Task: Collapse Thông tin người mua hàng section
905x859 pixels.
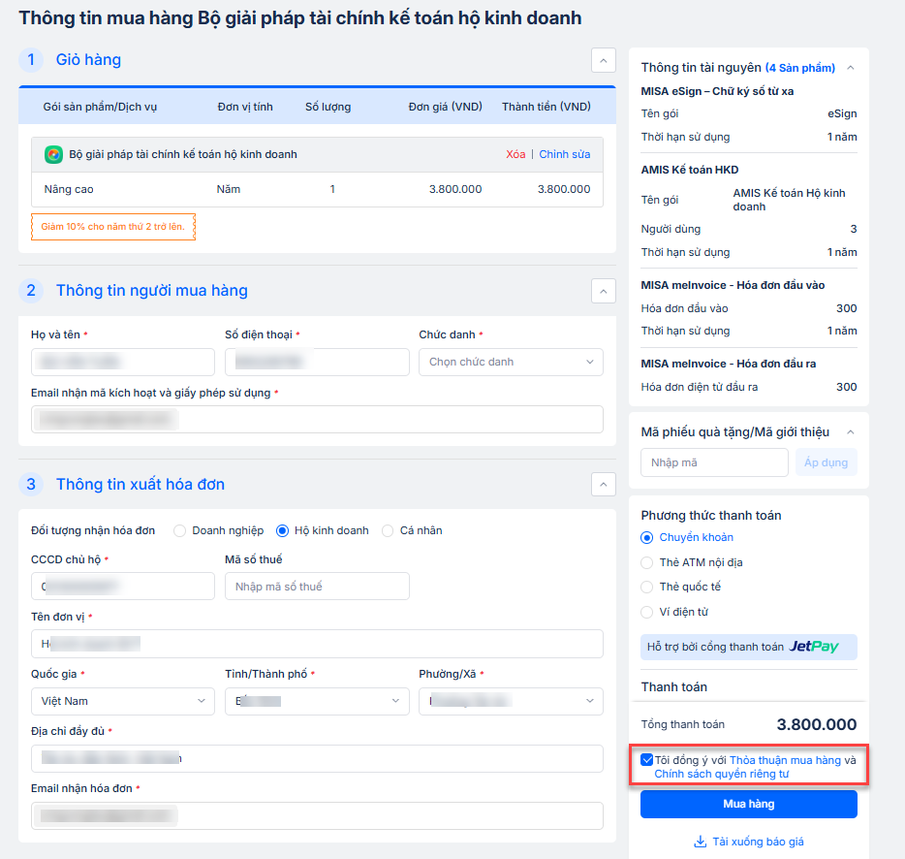Action: coord(603,291)
